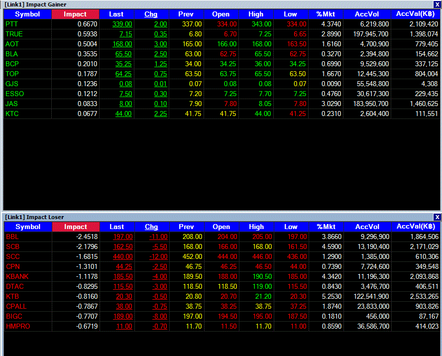
Task: Click Symbol header in Impact Gainer table
Action: point(27,14)
